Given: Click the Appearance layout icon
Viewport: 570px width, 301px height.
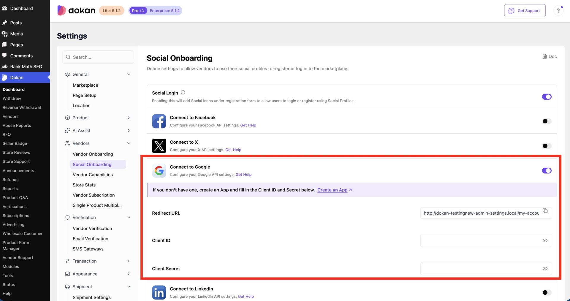Looking at the screenshot, I should click(67, 274).
